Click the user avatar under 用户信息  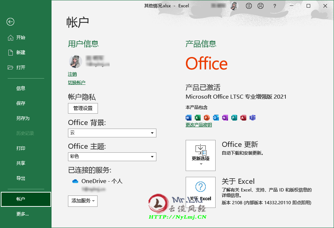tap(76, 62)
